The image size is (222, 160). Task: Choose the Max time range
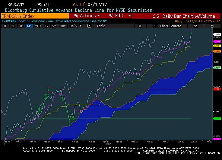tap(62, 26)
